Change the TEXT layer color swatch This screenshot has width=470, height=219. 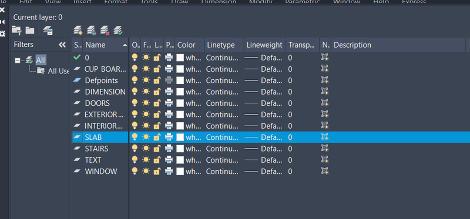click(180, 160)
